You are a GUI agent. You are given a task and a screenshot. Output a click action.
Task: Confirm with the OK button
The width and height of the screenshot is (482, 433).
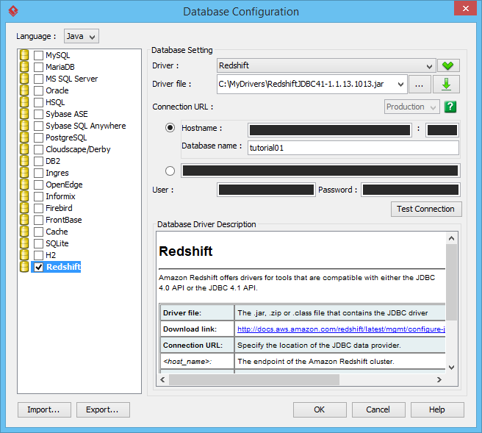tap(320, 409)
